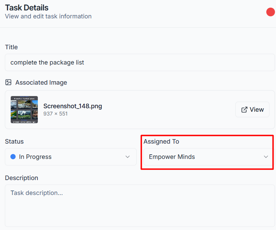Open the Screenshot_148.png thumbnail preview
The width and height of the screenshot is (276, 230).
tap(24, 110)
